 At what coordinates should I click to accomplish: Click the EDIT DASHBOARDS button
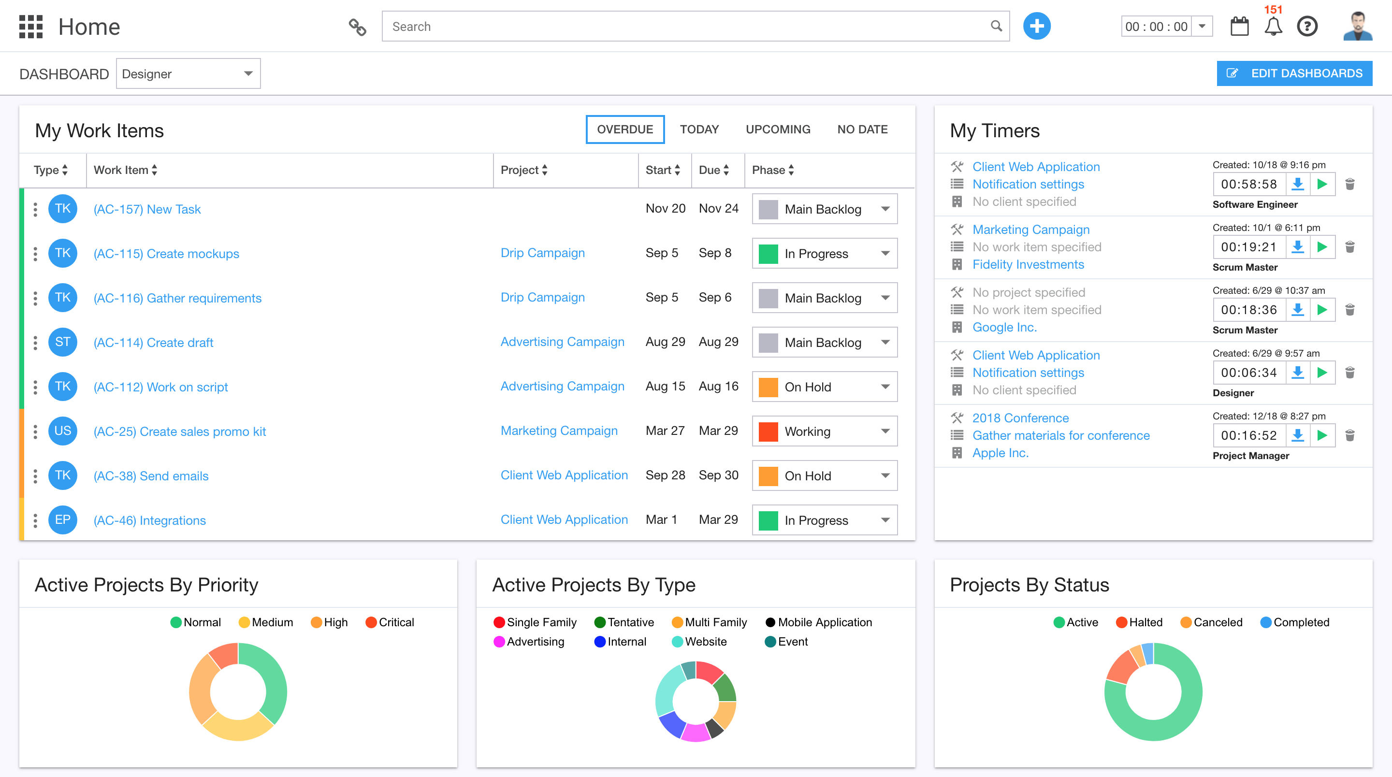(1294, 73)
